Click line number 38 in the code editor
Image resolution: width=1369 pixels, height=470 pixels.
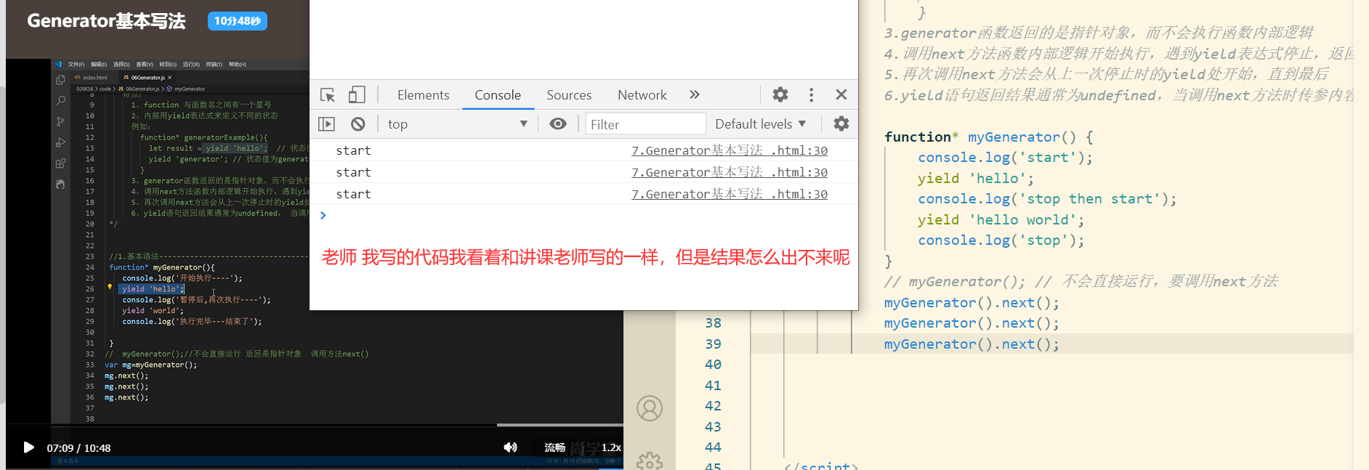713,323
